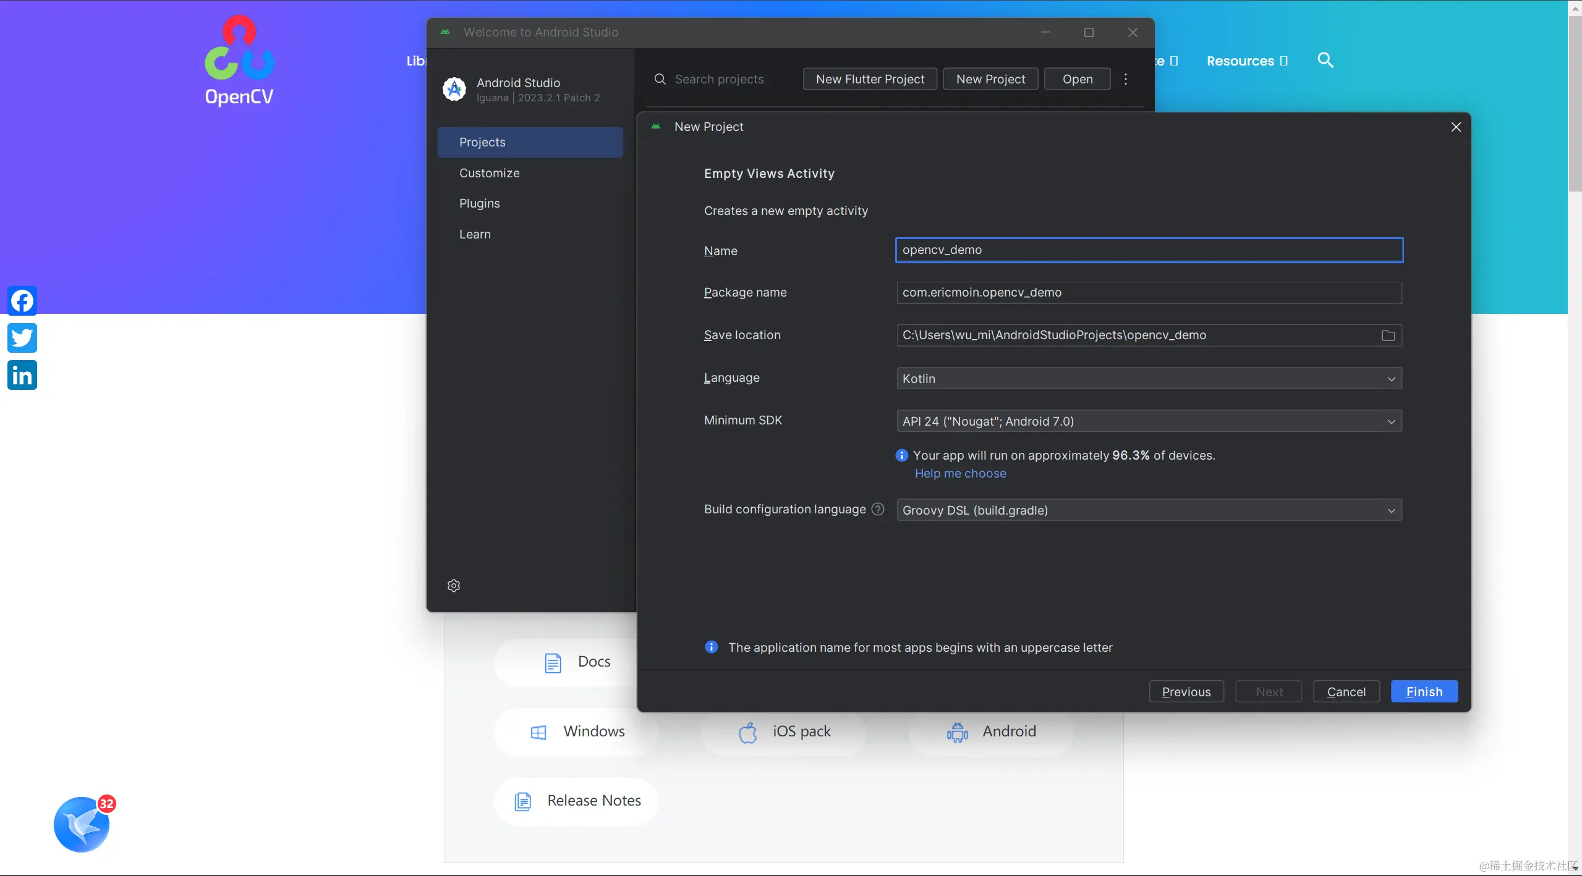Maximize the Welcome to Android Studio window
This screenshot has height=876, width=1582.
coord(1089,32)
